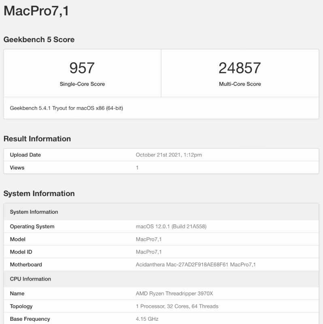Select the MacPro7,1 value in Model row
Viewport: 323px width, 324px height.
coord(149,239)
